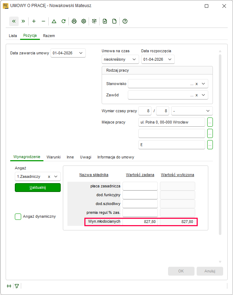
Task: Open Data zawarcia umowy date dropdown
Action: [81, 53]
